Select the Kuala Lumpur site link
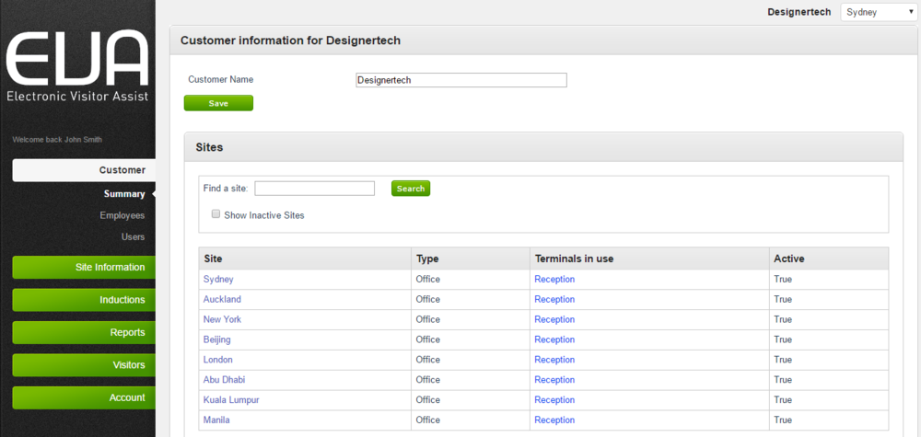 [x=231, y=400]
